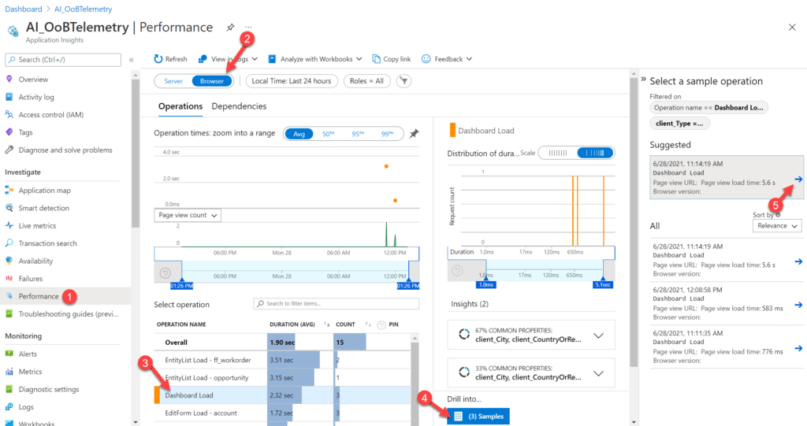
Task: Open Smart detection
Action: point(44,208)
